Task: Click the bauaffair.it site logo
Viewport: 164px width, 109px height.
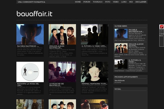Action: coord(34,14)
